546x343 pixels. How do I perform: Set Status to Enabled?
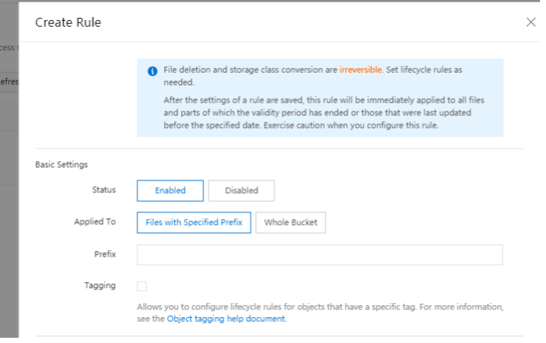[x=170, y=191]
